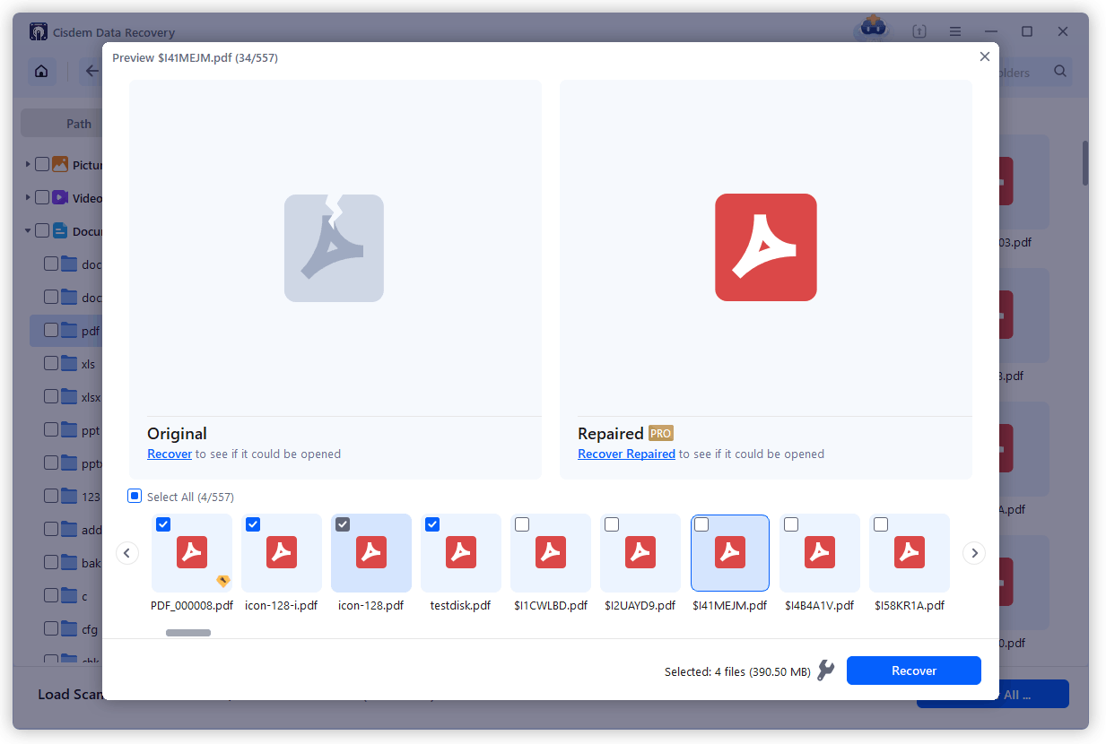Screen dimensions: 1106x744
Task: Open the repair settings wrench icon
Action: click(x=826, y=670)
